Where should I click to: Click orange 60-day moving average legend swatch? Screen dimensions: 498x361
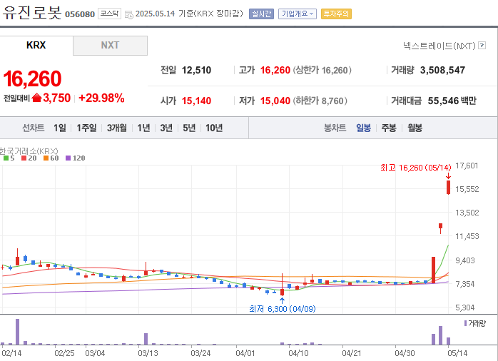click(46, 158)
